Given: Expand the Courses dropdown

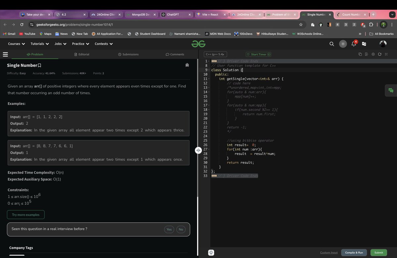Looking at the screenshot, I should point(17,44).
